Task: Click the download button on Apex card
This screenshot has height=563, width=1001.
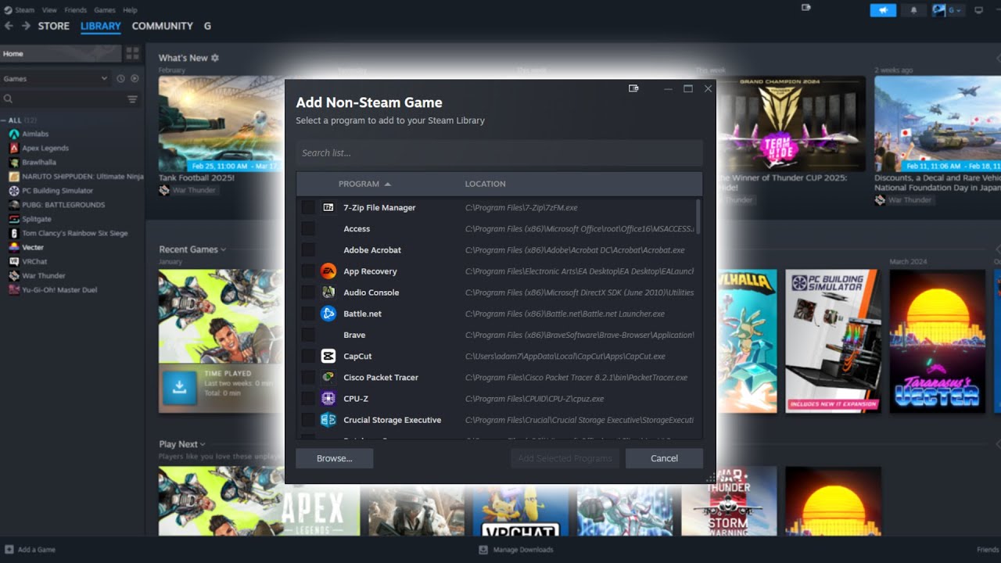Action: click(179, 387)
